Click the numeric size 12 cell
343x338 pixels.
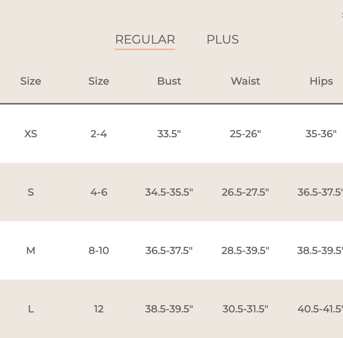(x=99, y=309)
